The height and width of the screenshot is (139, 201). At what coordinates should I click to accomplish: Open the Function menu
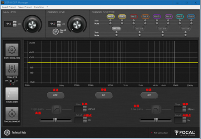[39, 7]
